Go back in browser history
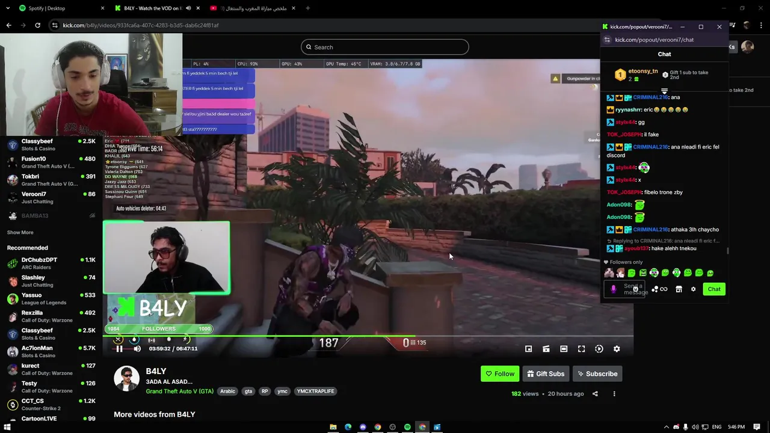770x433 pixels. click(8, 25)
